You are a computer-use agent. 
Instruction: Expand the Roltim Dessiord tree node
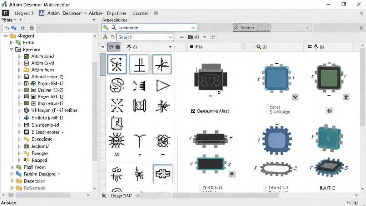11,174
